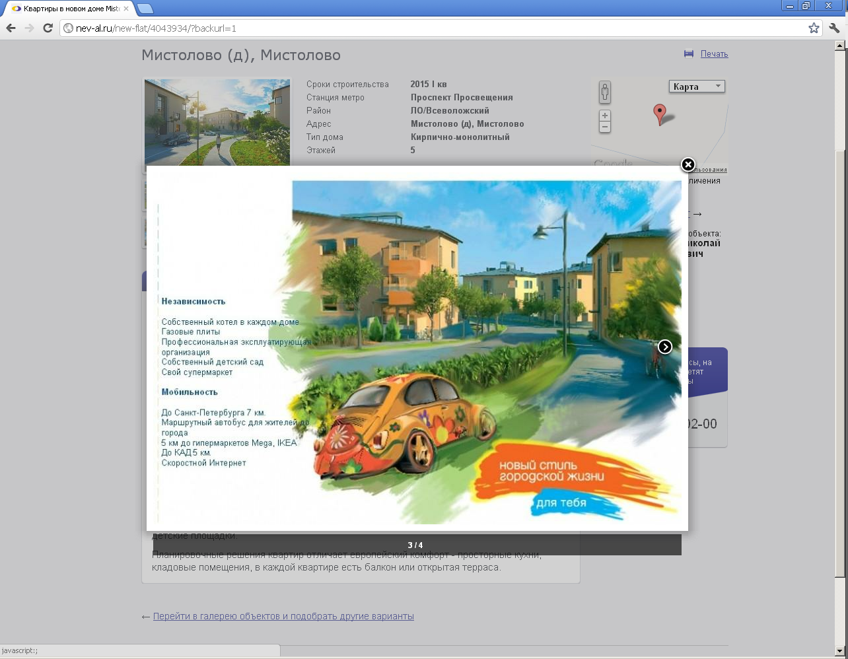Open Chrome wrench settings menu
The image size is (848, 659).
coord(834,28)
